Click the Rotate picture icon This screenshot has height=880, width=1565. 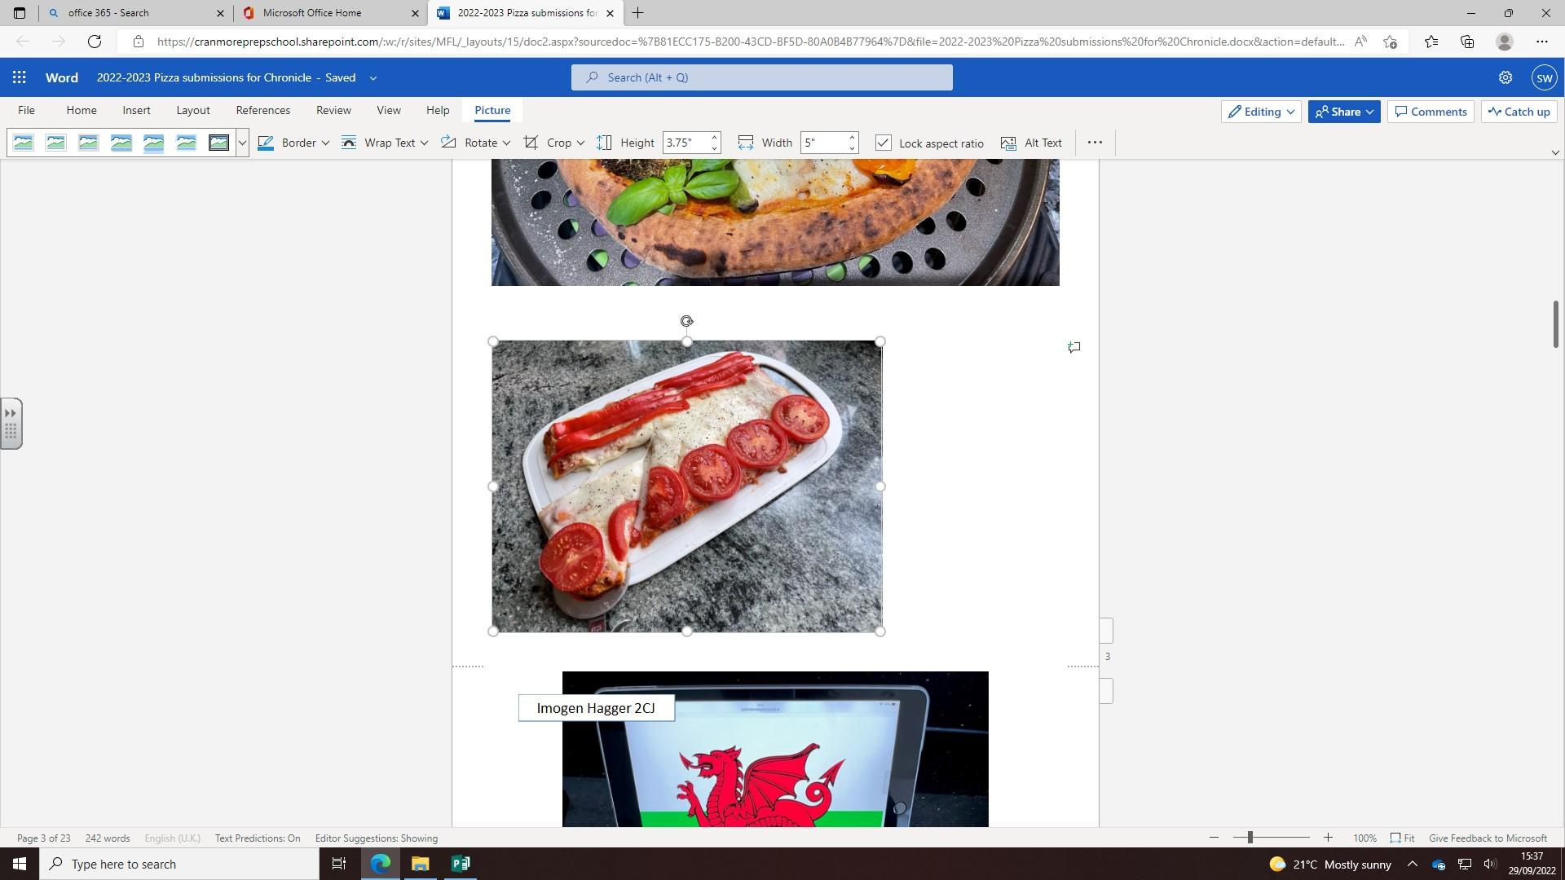click(448, 143)
